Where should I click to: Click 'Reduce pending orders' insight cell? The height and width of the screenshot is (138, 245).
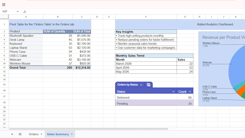coord(146,40)
